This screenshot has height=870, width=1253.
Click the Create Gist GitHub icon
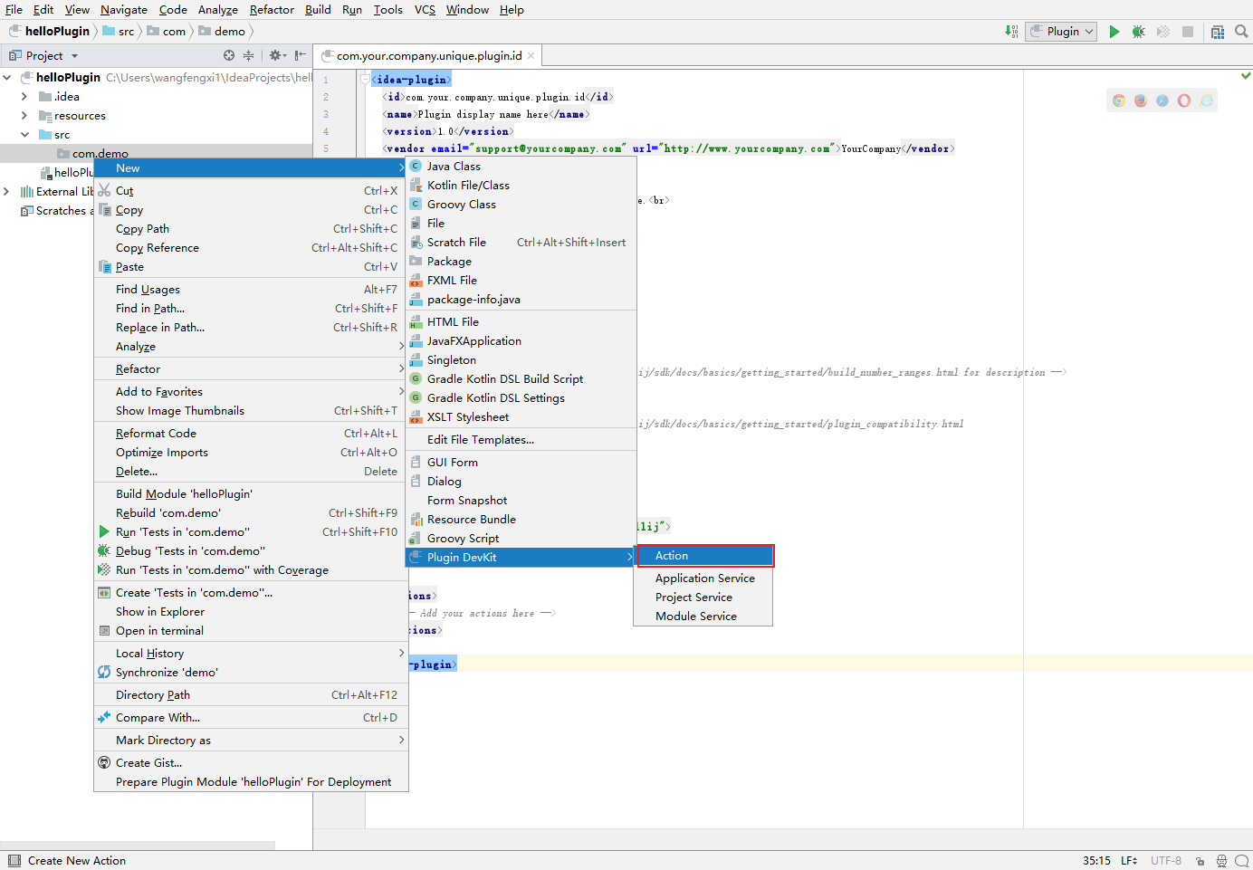click(x=104, y=762)
